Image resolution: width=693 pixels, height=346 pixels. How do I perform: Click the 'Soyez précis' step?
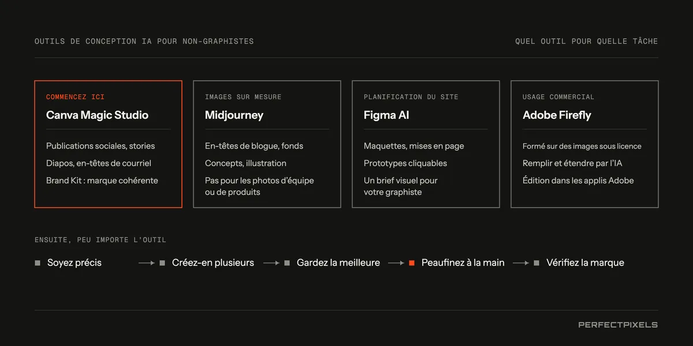[x=74, y=262]
